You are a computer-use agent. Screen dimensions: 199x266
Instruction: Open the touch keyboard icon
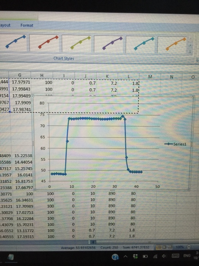175,256
